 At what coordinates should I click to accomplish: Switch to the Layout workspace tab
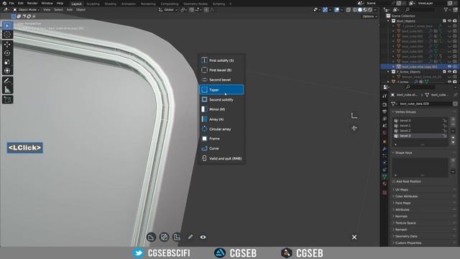pos(77,4)
